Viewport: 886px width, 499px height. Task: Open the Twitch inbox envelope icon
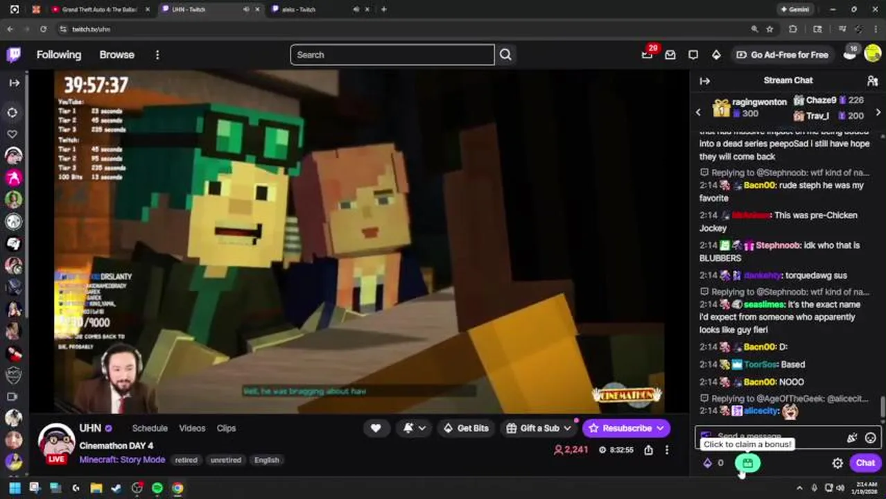(670, 55)
